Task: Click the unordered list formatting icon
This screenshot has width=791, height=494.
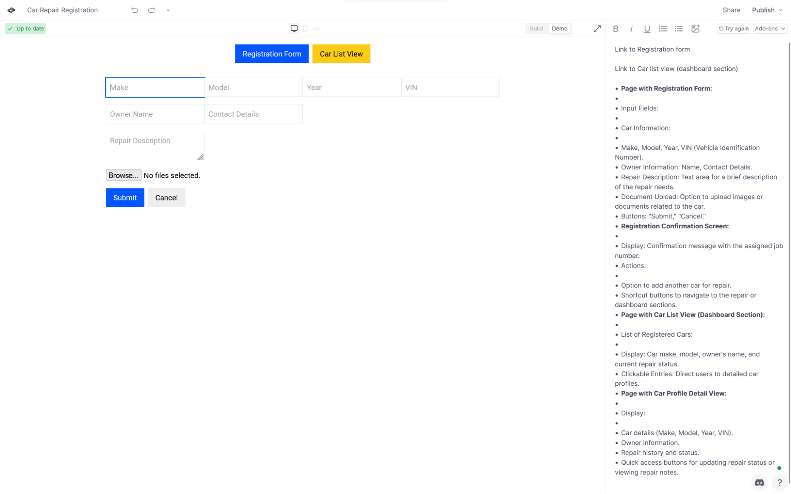Action: [x=679, y=28]
